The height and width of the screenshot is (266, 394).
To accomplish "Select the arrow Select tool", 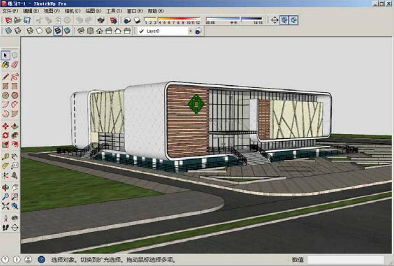I will (x=6, y=56).
